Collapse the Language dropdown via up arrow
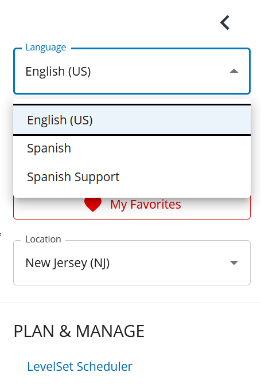Screen dimensions: 261x384 coord(234,71)
